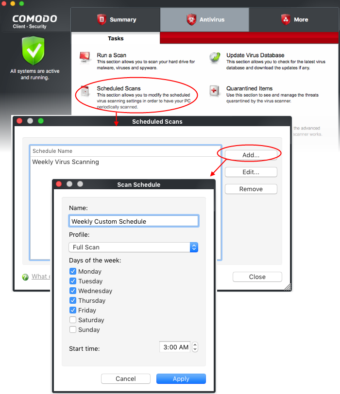Uncheck the Friday checkbox
Image resolution: width=340 pixels, height=394 pixels.
(x=73, y=310)
